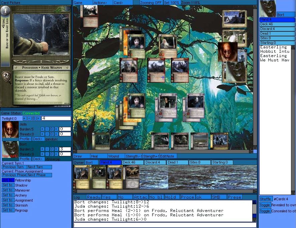
Task: Advance with the Next Turn button
Action: click(x=39, y=167)
